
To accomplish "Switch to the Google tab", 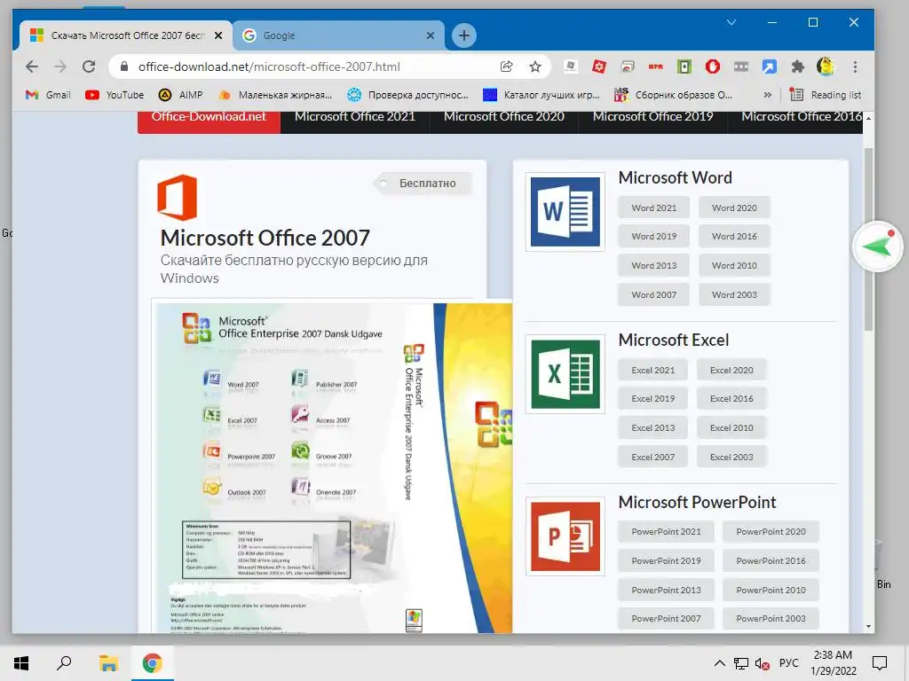I will pos(338,35).
